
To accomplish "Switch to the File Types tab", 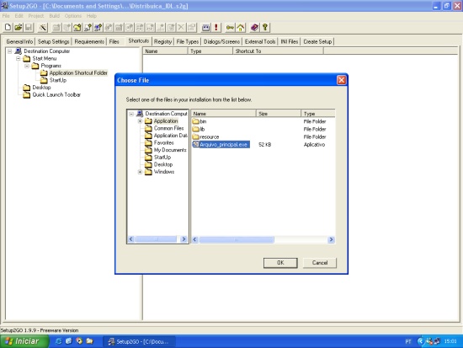I will (188, 41).
